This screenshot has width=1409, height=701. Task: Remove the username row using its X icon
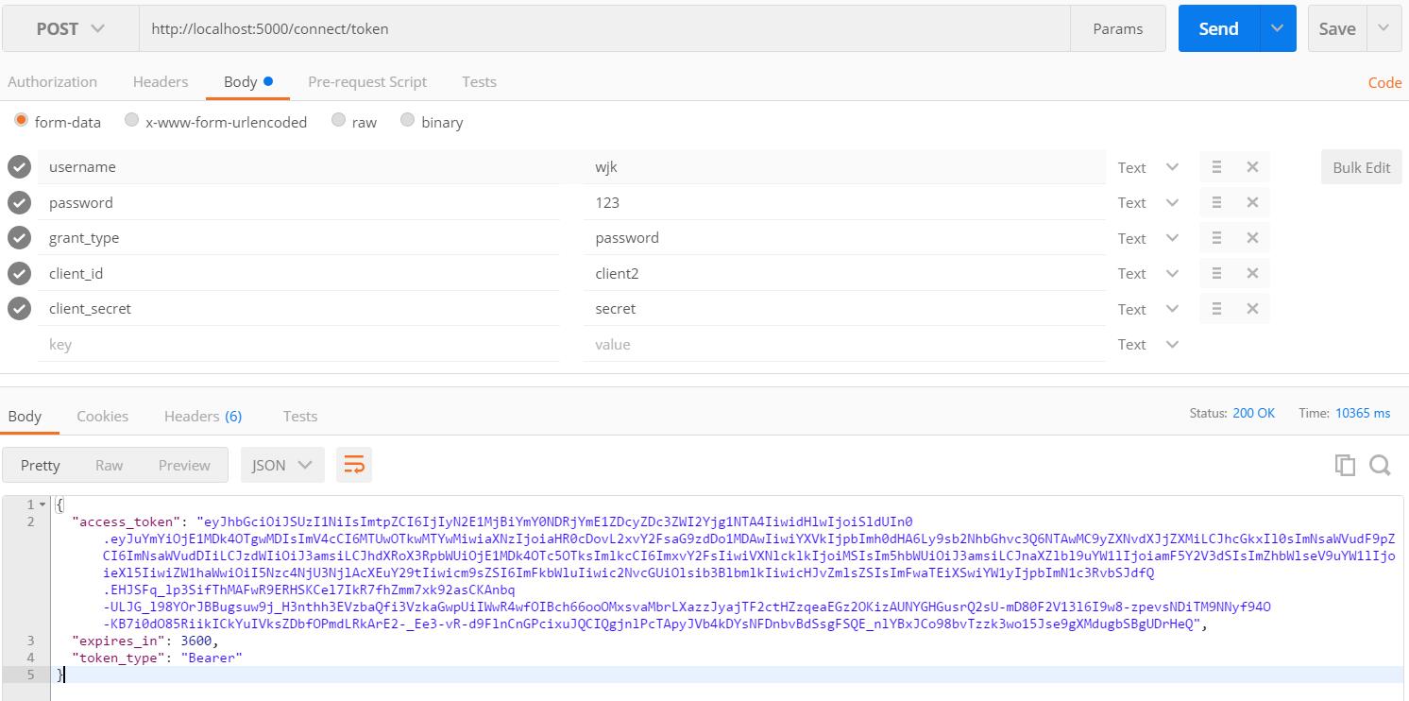(x=1252, y=166)
